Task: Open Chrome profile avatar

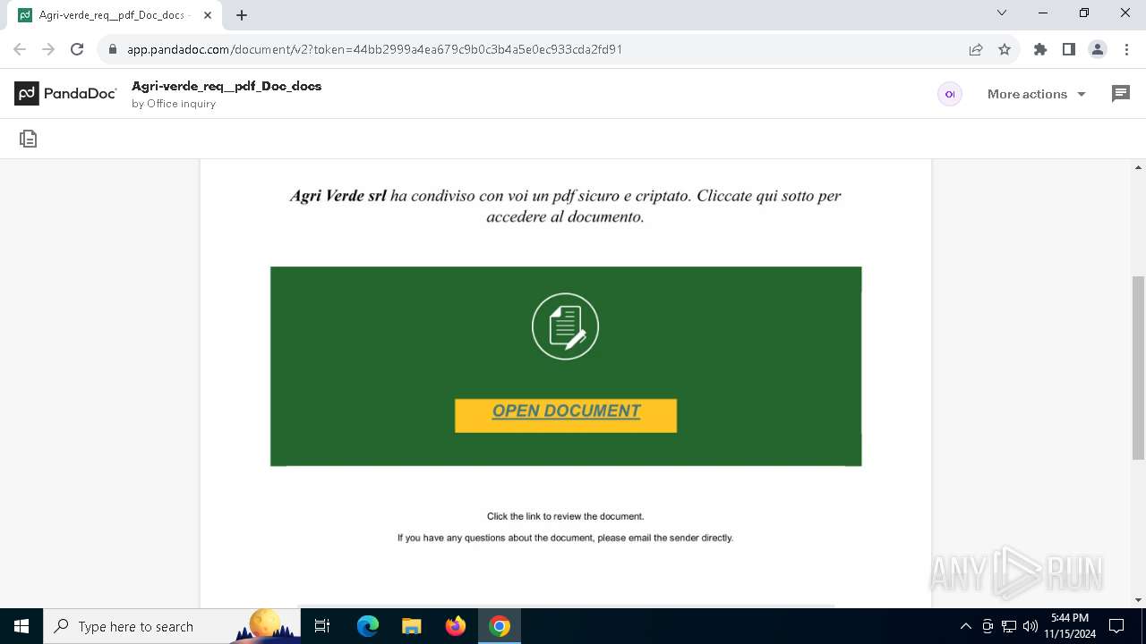Action: 1098,49
